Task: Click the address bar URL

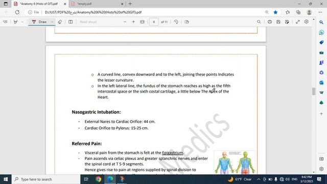Action: coord(93,12)
